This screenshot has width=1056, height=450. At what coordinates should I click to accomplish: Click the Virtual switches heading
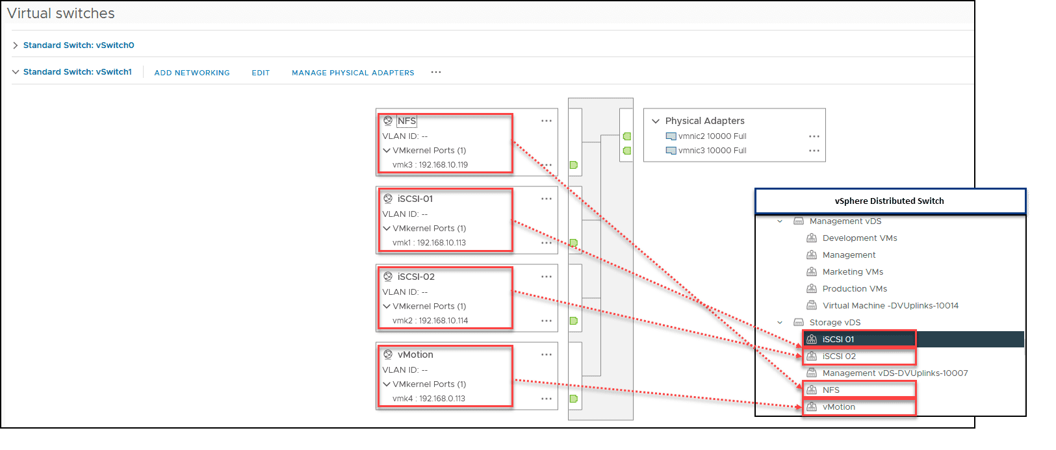click(61, 14)
